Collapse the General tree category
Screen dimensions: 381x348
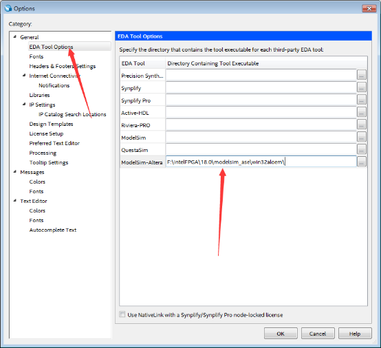point(15,36)
